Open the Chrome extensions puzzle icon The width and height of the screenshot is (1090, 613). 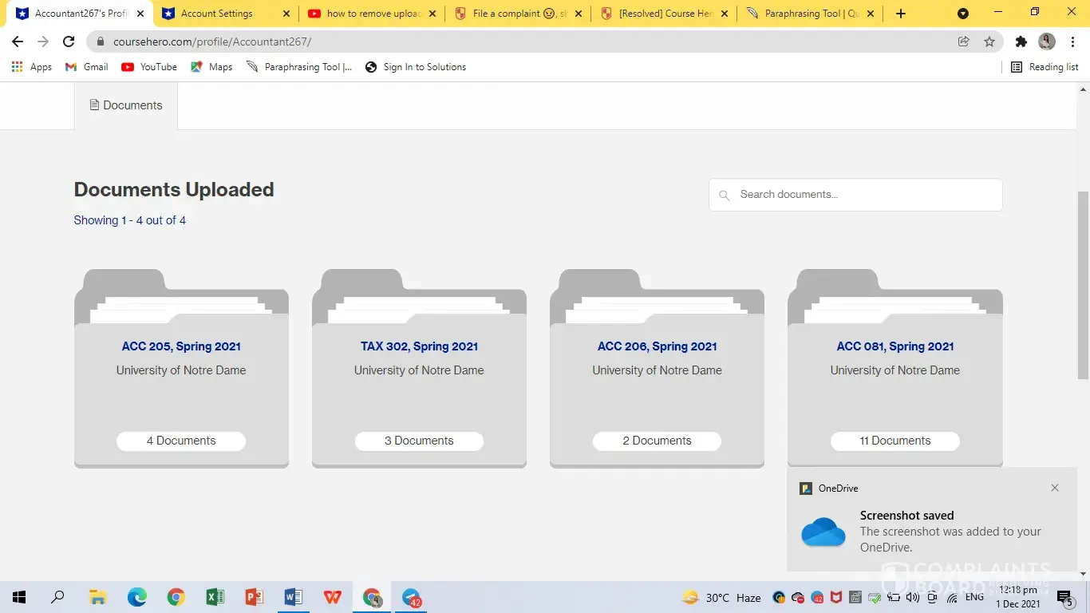tap(1021, 42)
